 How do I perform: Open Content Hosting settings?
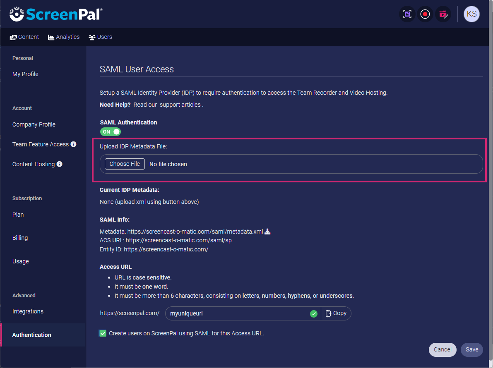click(x=34, y=164)
